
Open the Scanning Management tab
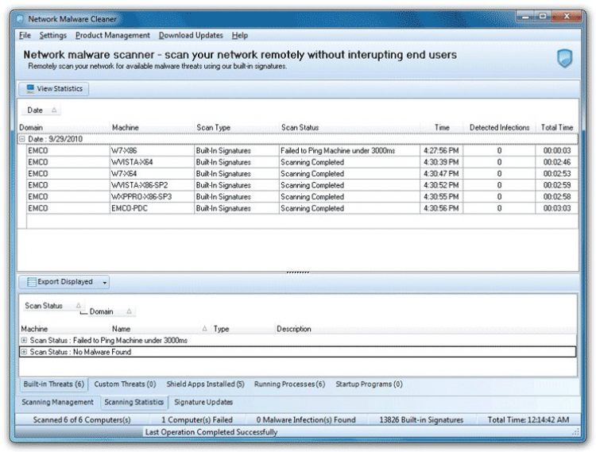click(57, 402)
